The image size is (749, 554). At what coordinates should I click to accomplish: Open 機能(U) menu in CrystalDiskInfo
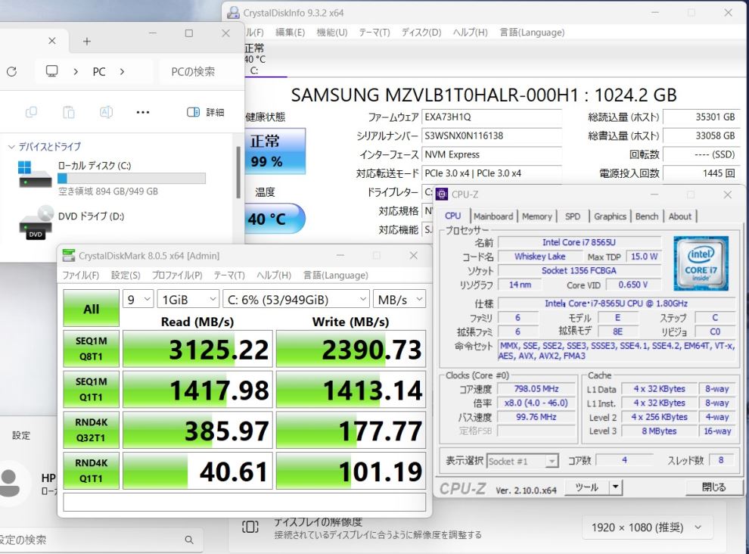(332, 33)
